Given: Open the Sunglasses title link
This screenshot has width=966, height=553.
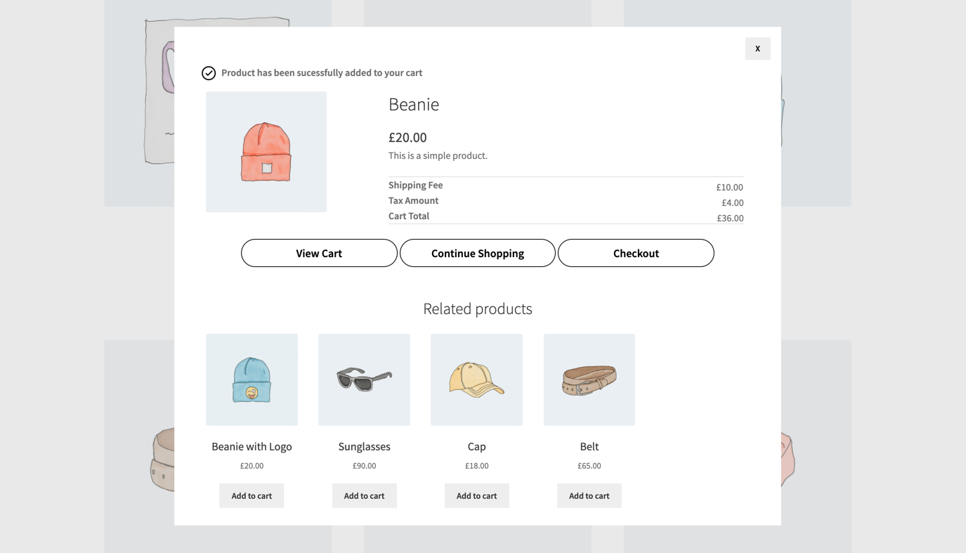Looking at the screenshot, I should pos(364,446).
